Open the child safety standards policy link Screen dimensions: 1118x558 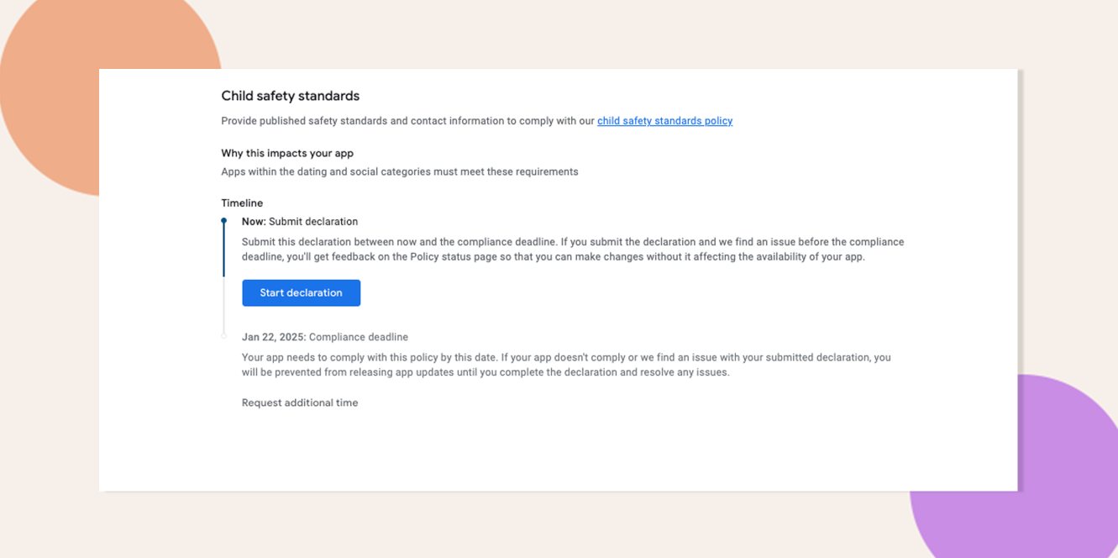[664, 121]
